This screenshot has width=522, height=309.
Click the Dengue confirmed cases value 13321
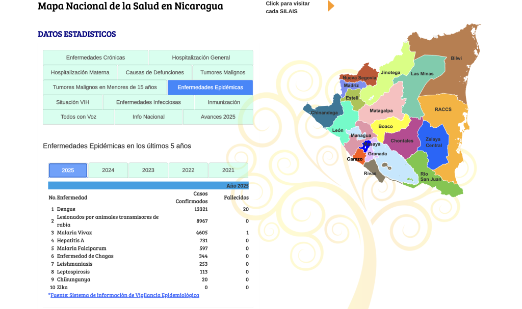(x=201, y=209)
